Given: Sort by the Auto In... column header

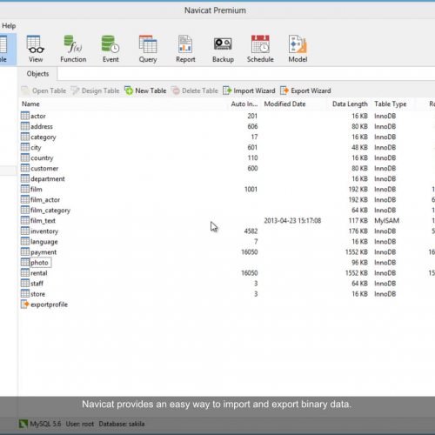Looking at the screenshot, I should click(244, 104).
